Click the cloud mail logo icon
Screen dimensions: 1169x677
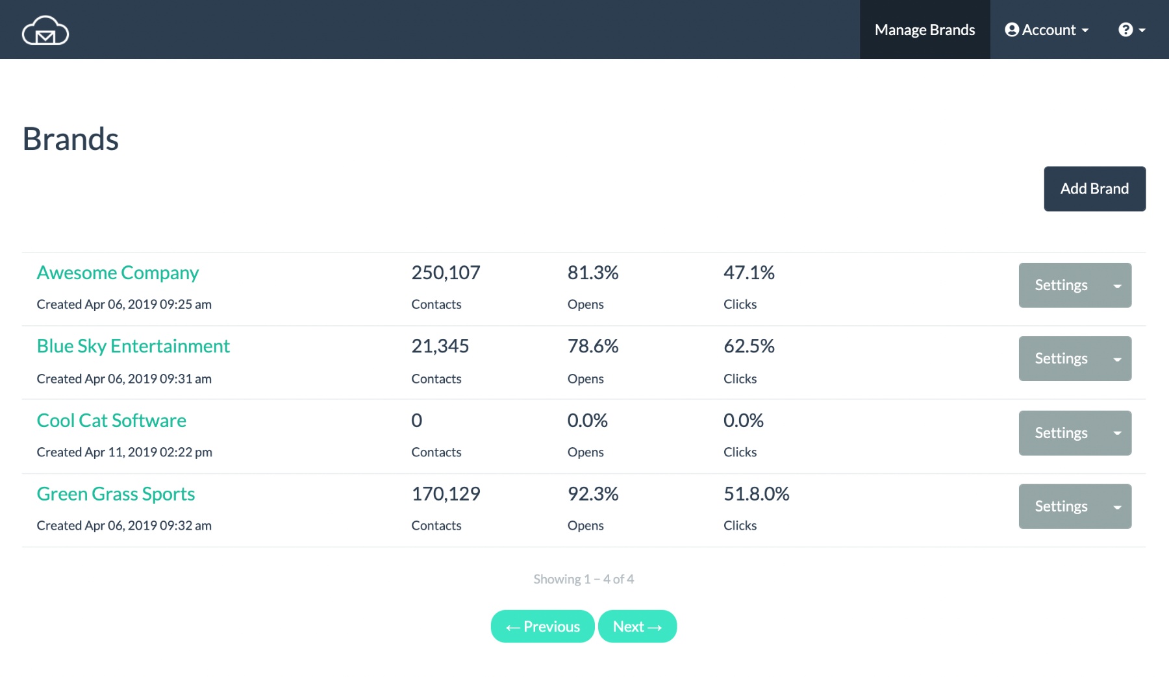pyautogui.click(x=45, y=29)
